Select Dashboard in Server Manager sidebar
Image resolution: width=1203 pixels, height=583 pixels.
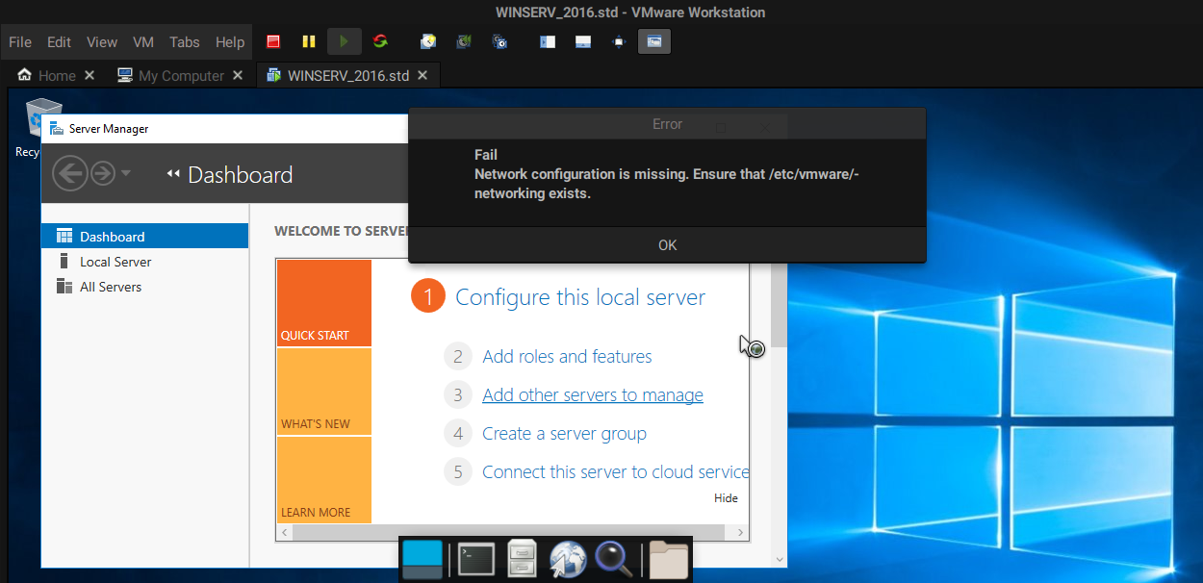pos(145,237)
